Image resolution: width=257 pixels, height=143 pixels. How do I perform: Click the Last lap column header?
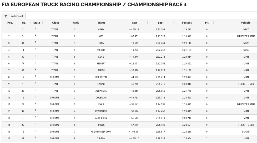coord(161,23)
